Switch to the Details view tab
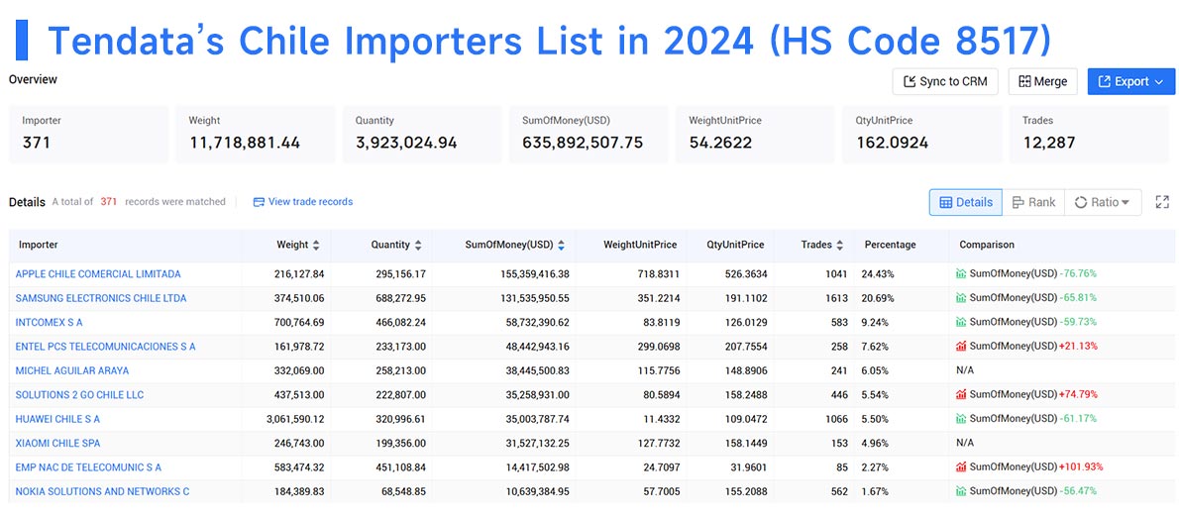This screenshot has width=1179, height=515. (965, 202)
